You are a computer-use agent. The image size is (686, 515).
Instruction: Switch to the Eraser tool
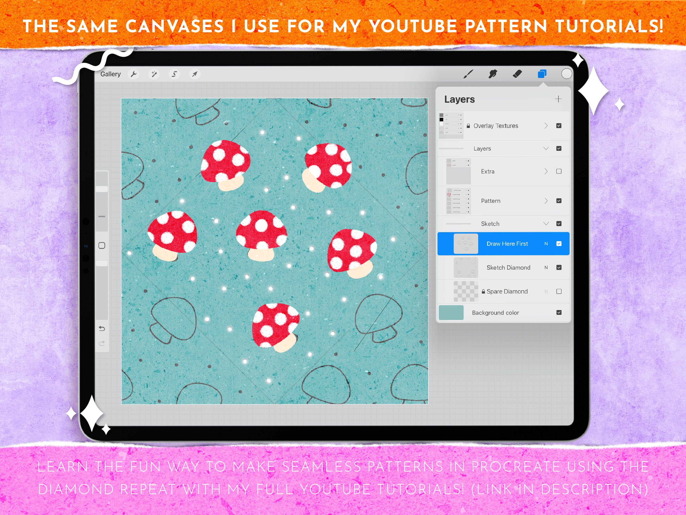coord(517,73)
